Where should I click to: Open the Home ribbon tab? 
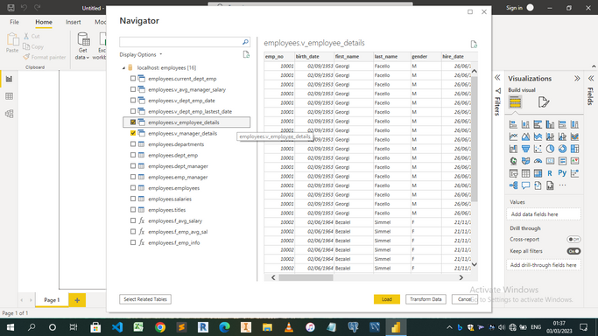[44, 22]
